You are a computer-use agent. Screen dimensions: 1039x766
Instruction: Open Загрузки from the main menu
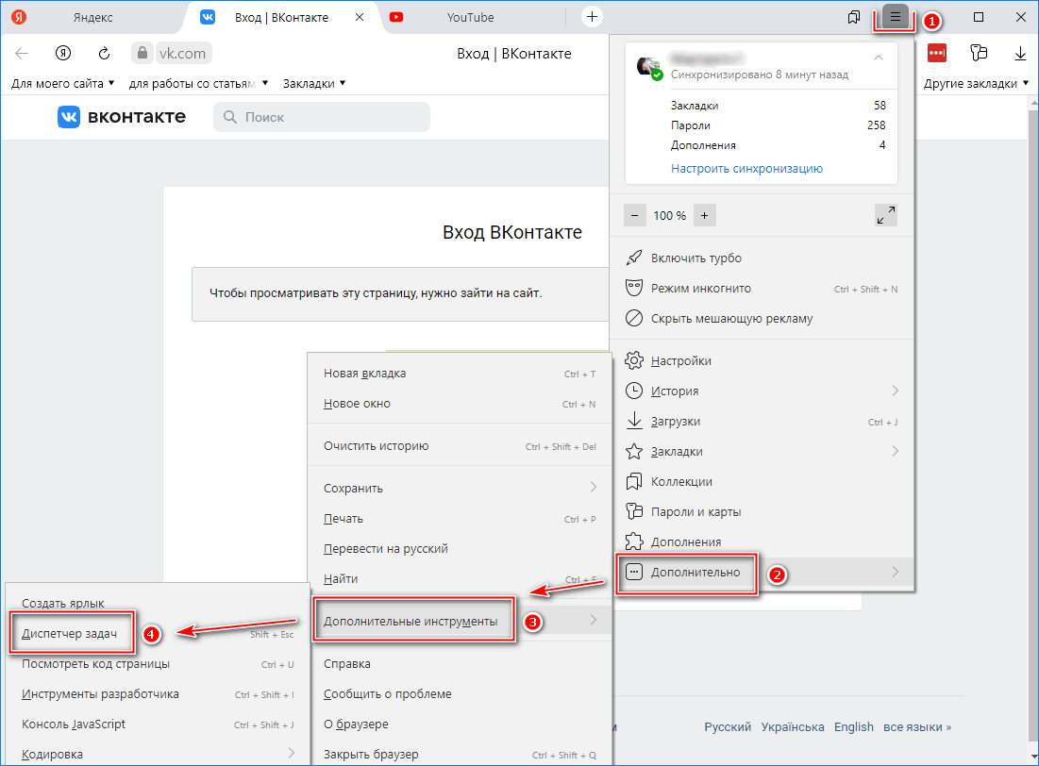[x=762, y=422]
